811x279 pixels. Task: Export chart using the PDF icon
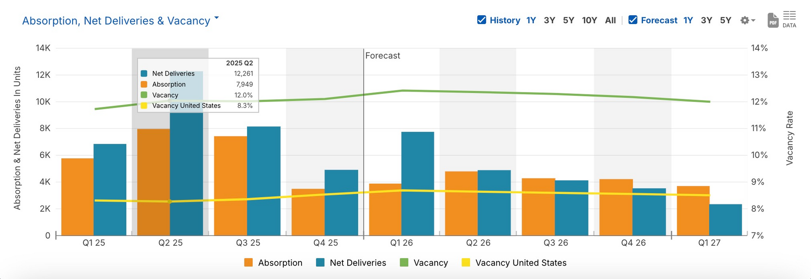773,20
